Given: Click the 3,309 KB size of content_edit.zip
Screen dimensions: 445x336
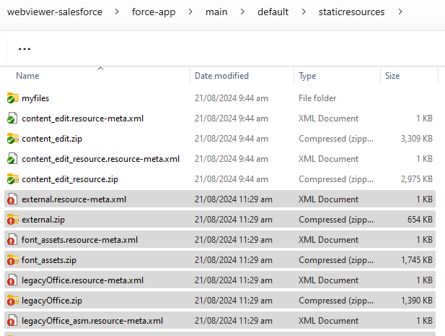Looking at the screenshot, I should click(x=417, y=139).
